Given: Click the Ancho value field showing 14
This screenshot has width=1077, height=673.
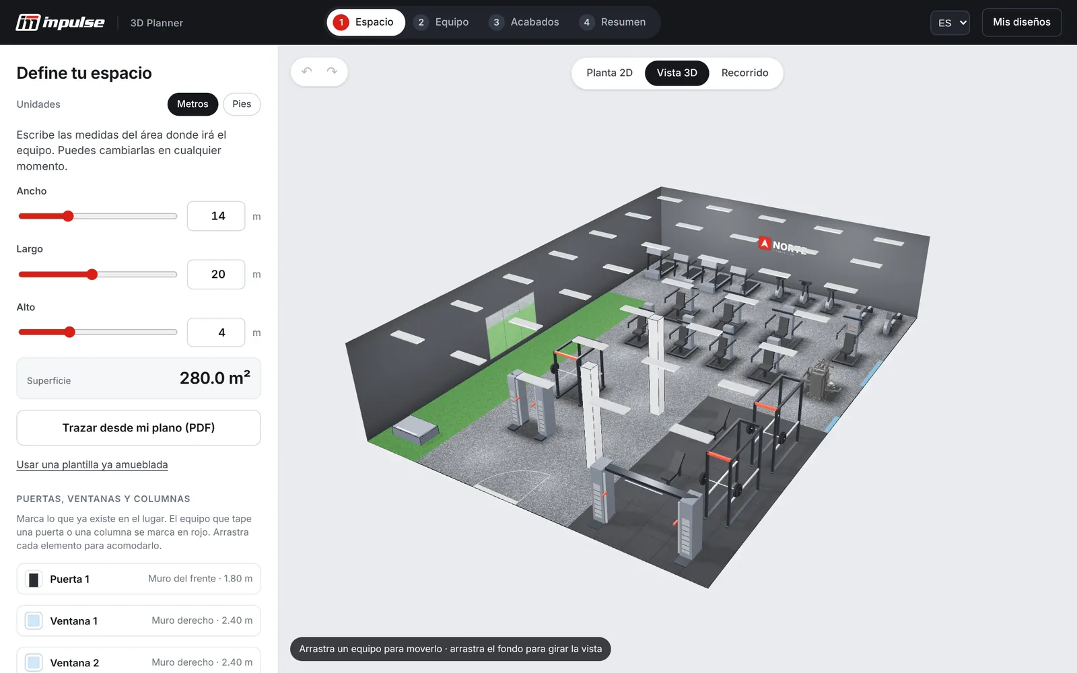Looking at the screenshot, I should [216, 216].
